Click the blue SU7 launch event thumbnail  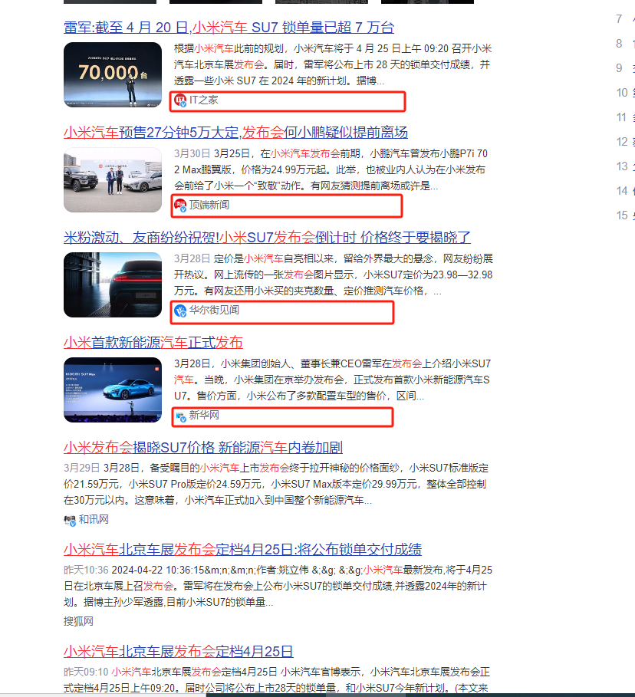(113, 390)
